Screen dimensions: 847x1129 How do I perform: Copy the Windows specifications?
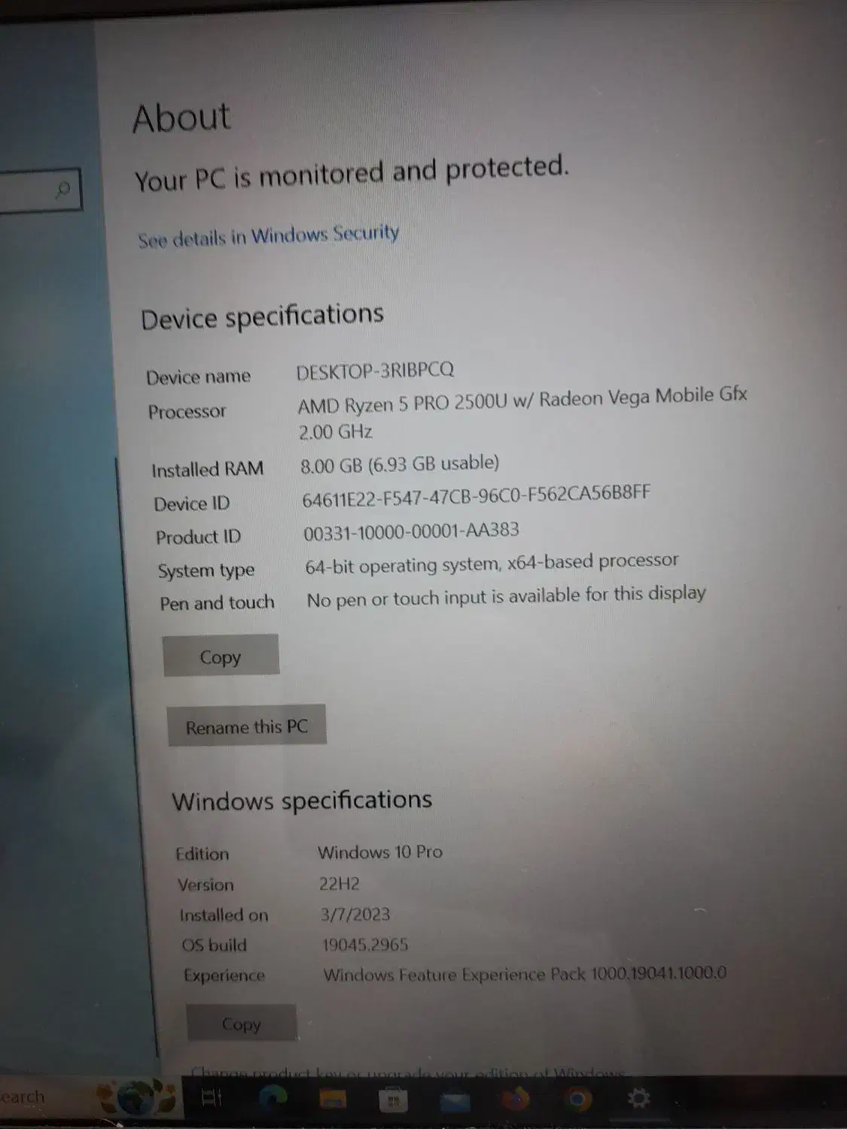[x=241, y=1024]
